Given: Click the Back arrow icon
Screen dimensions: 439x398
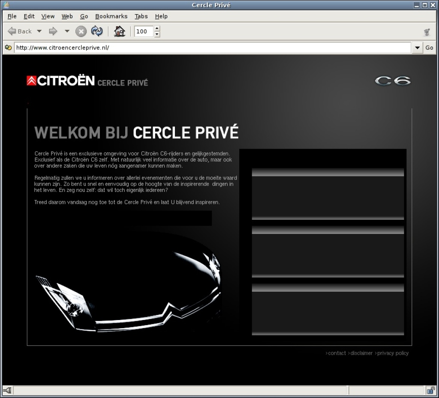Looking at the screenshot, I should click(12, 31).
